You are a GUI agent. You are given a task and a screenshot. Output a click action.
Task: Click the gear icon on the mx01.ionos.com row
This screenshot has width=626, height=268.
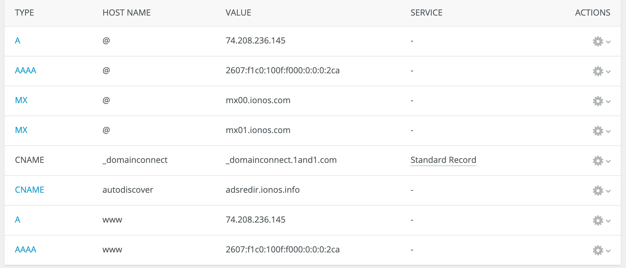(x=598, y=130)
